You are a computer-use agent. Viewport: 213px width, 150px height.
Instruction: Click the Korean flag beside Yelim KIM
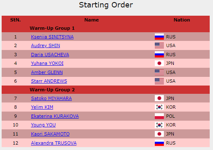159,107
